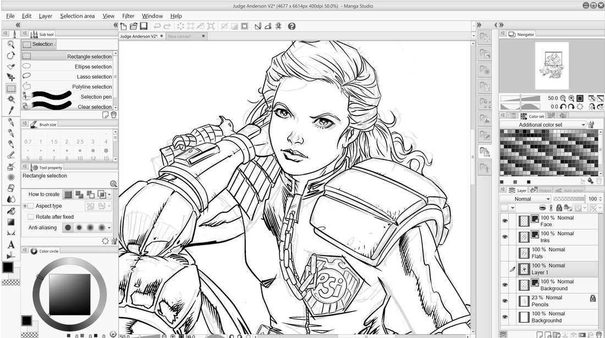Image resolution: width=605 pixels, height=338 pixels.
Task: Select the Gradient tool
Action: (x=11, y=222)
